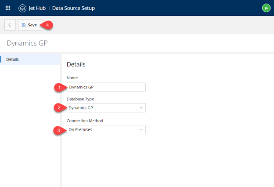Click the Jet Hub logo icon
Viewport: 274px width, 187px height.
tap(22, 8)
